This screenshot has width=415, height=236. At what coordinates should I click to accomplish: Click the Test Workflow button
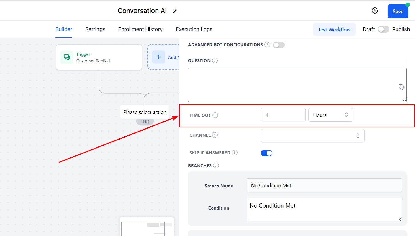click(x=334, y=29)
